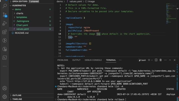Show additional views ellipsis in activity bar
This screenshot has height=101, width=179.
(x=4, y=66)
